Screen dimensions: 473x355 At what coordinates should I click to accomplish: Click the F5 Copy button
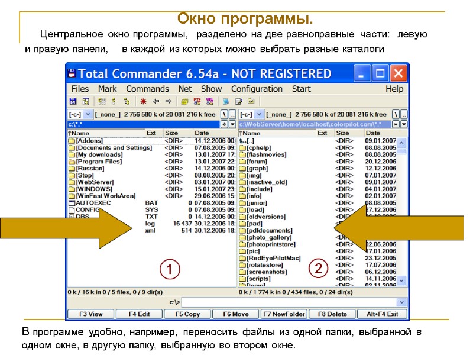[187, 314]
